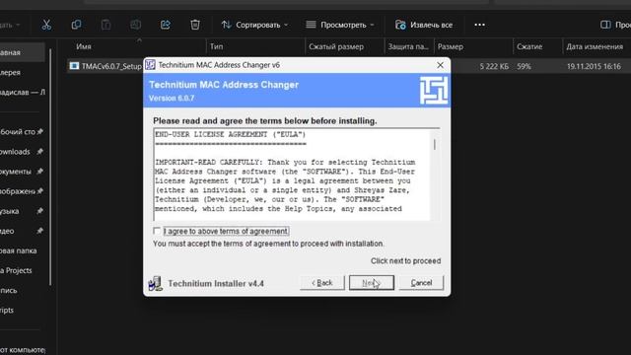Open the Projects folder in sidebar
The width and height of the screenshot is (631, 355).
16,270
